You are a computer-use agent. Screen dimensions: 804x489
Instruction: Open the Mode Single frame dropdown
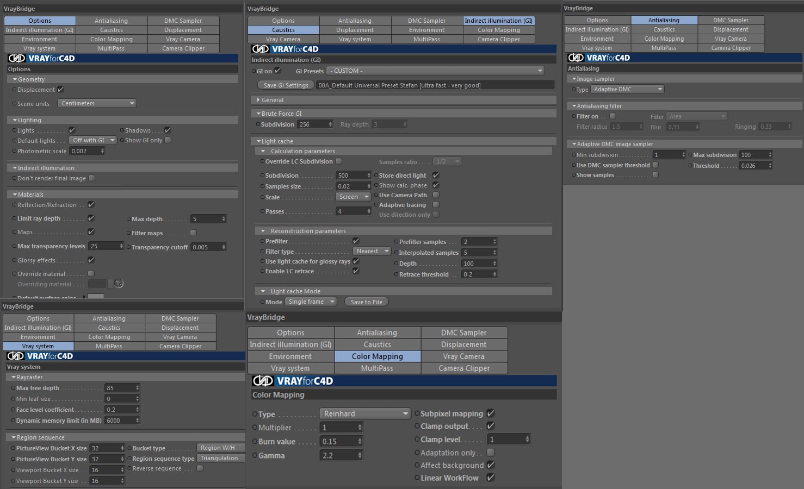(311, 302)
